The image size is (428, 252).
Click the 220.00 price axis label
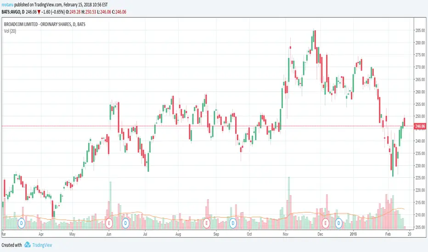tap(420, 190)
